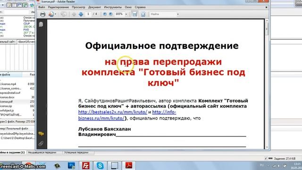Open the dashed selection rectangle taskbar app
This screenshot has height=170, width=302.
(114, 166)
